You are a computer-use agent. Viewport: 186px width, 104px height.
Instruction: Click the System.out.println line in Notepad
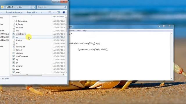tap(93, 49)
